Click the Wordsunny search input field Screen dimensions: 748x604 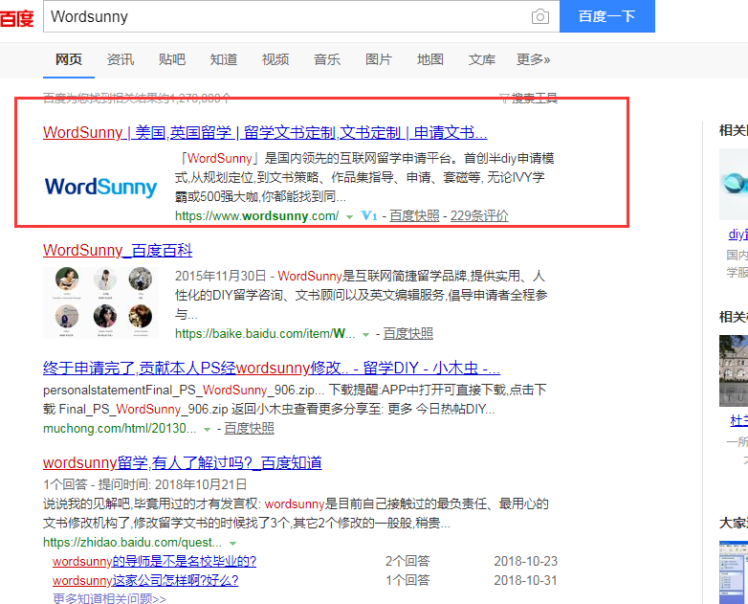point(287,17)
